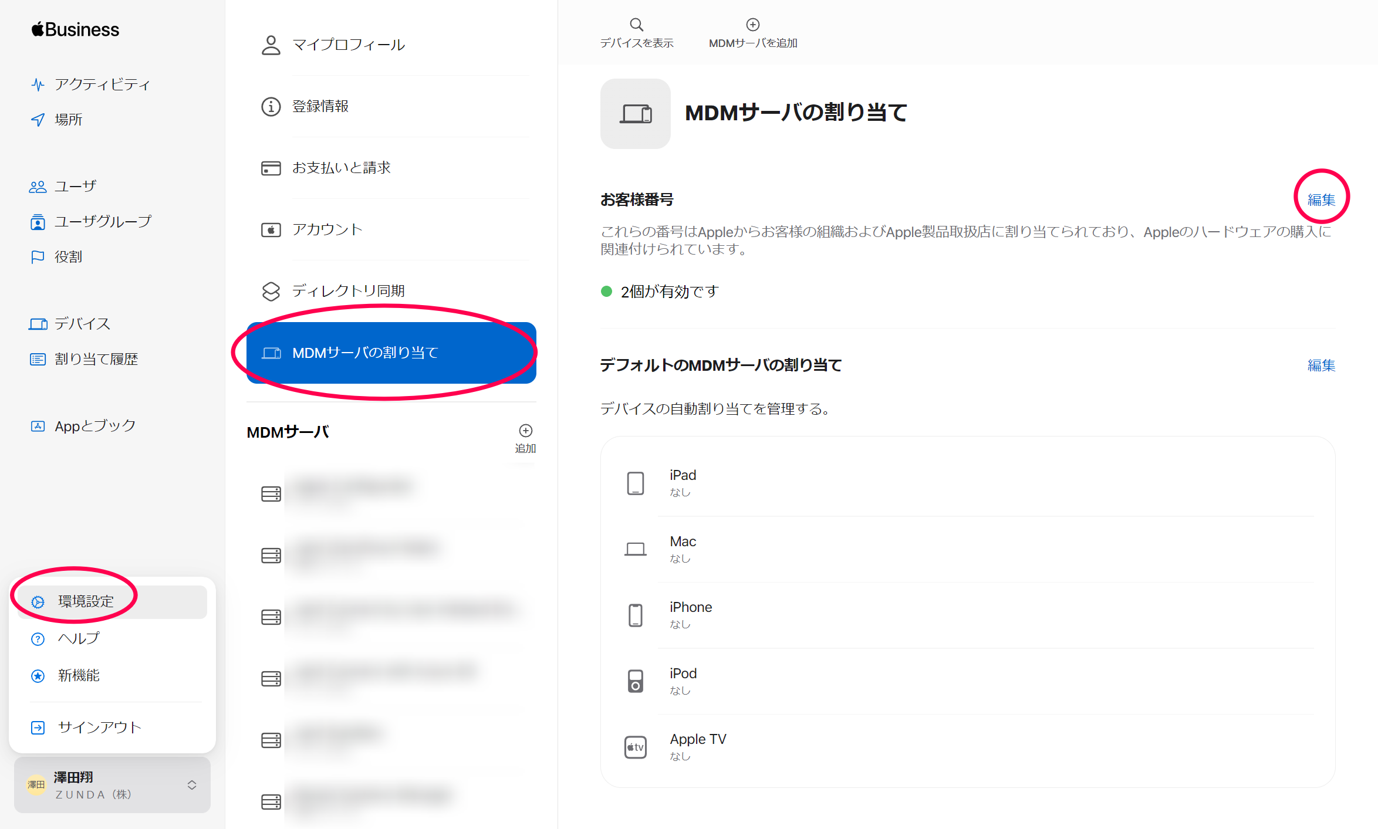This screenshot has height=829, width=1378.
Task: Click the 割り当て履歴 list icon
Action: 38,359
